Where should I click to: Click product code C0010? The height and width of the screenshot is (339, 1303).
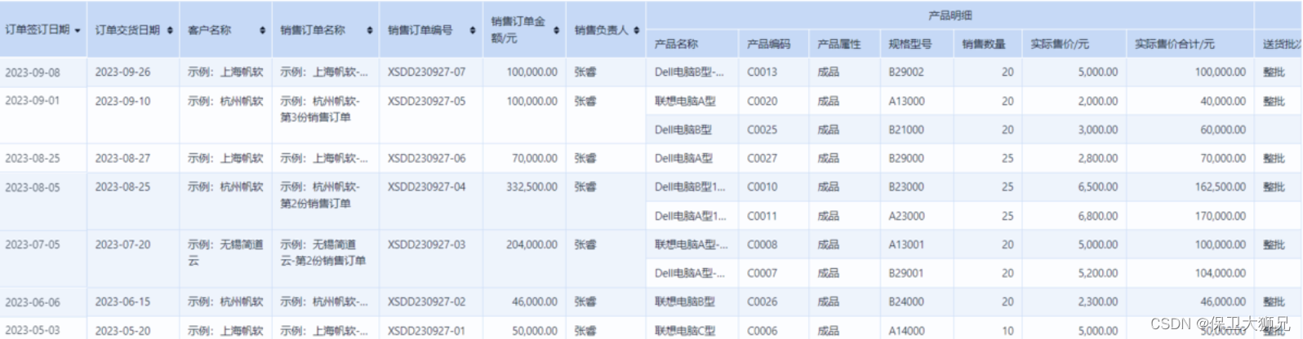point(762,187)
